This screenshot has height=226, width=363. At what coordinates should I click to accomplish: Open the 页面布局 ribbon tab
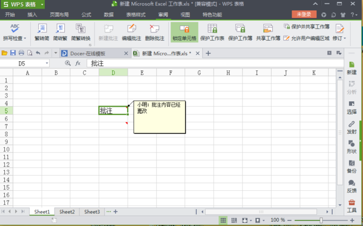click(x=59, y=15)
